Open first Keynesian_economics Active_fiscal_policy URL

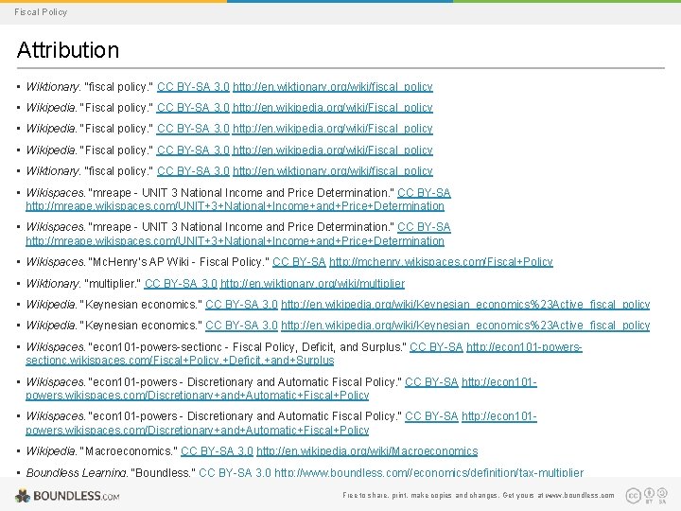(x=465, y=305)
